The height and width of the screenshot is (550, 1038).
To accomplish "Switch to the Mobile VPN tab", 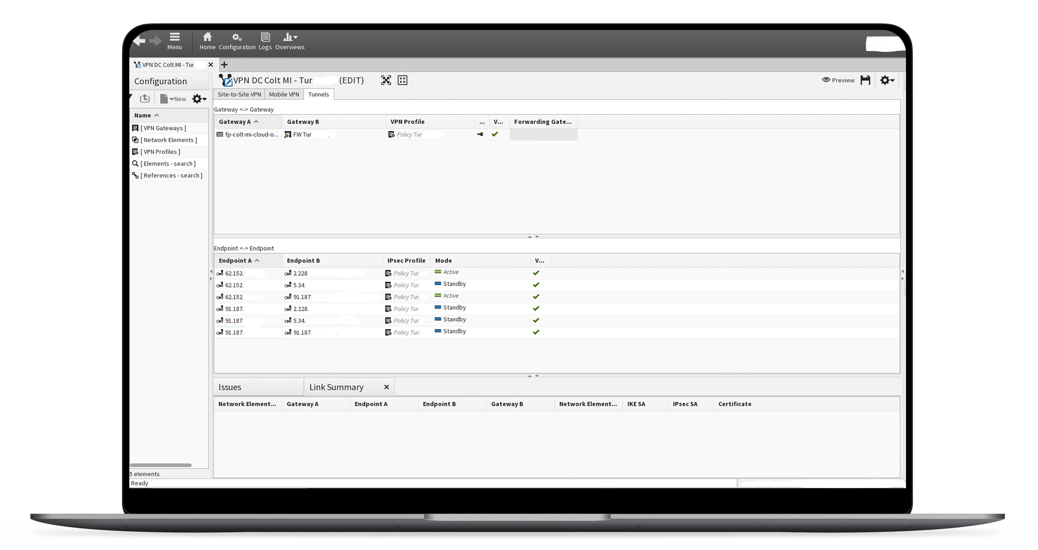I will pyautogui.click(x=284, y=94).
